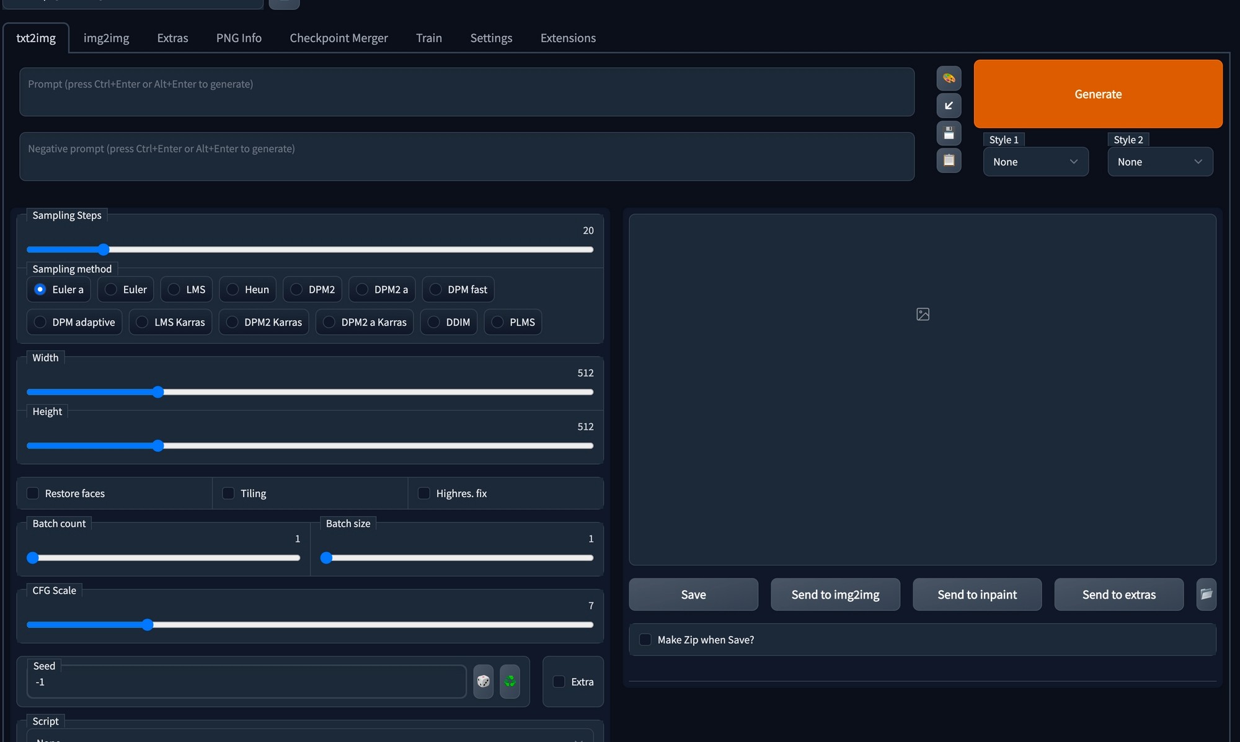Viewport: 1240px width, 742px height.
Task: Check the Extra seed options box
Action: coord(559,681)
